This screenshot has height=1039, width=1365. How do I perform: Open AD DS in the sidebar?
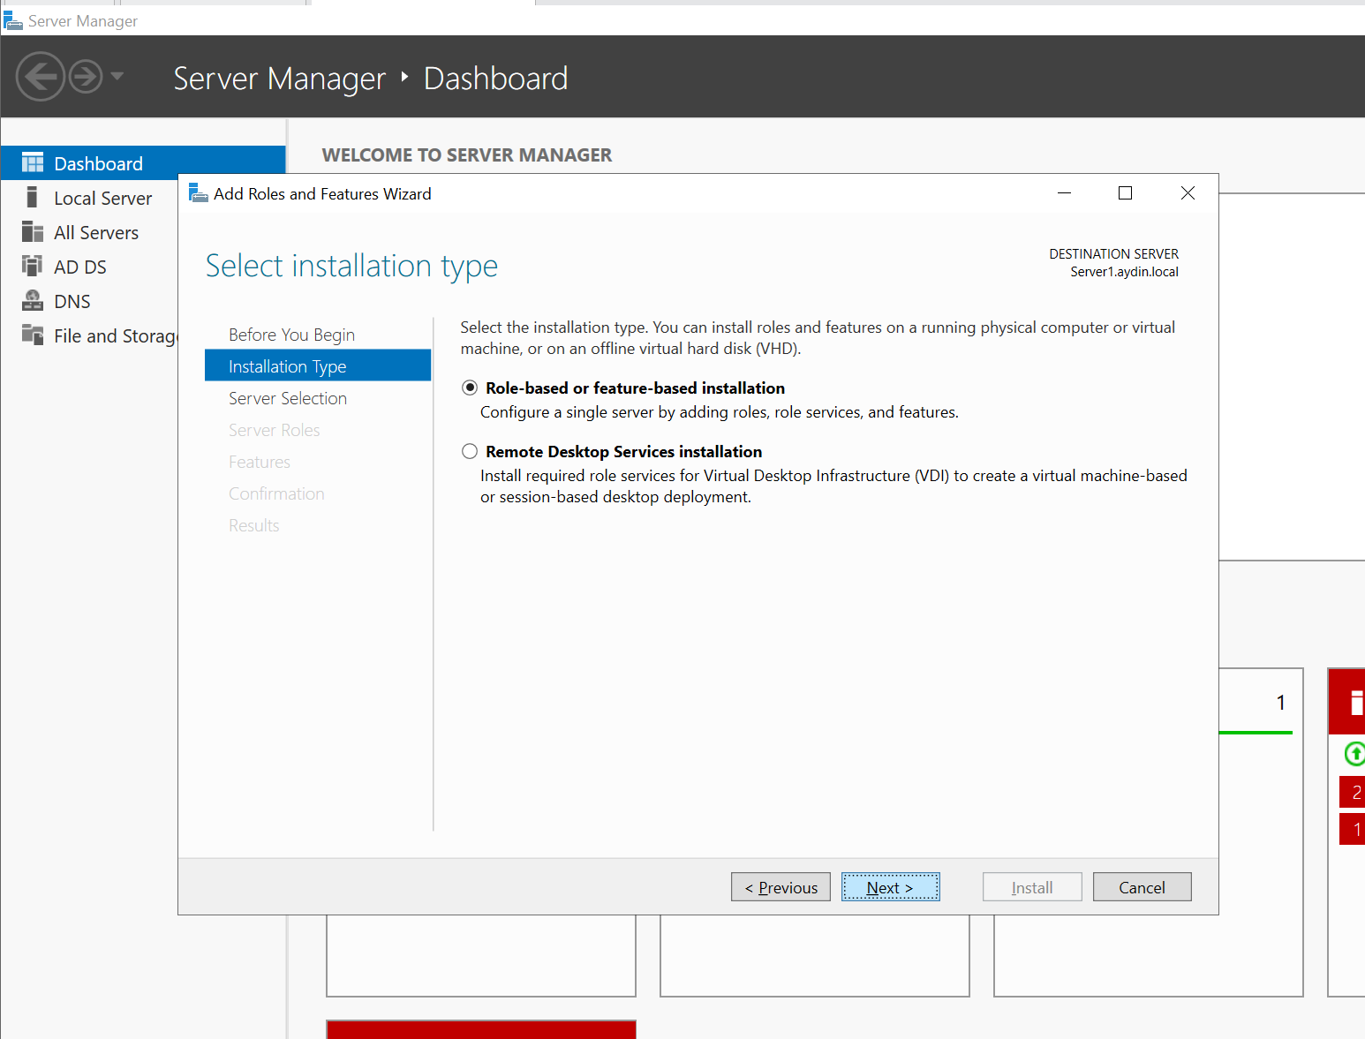pos(80,267)
